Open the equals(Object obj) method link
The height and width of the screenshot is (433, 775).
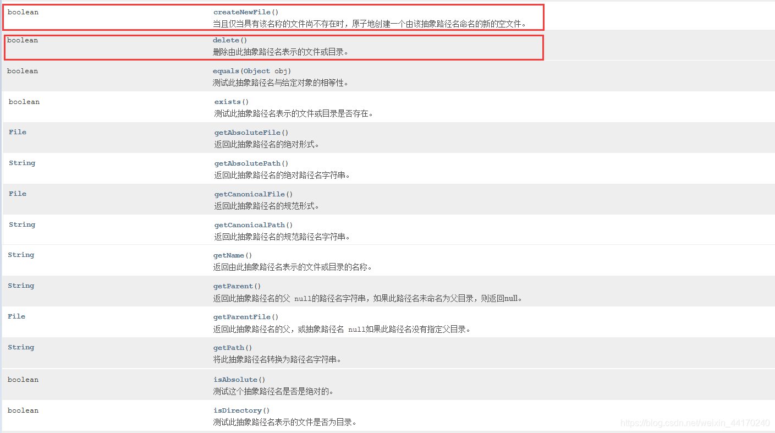[x=252, y=71]
